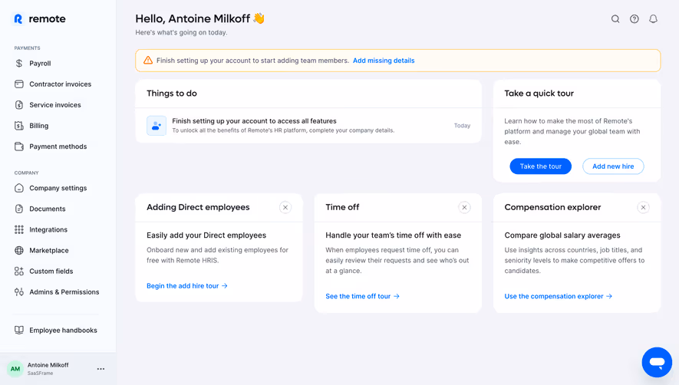Screen dimensions: 679x385
Task: Click the Remote logo icon
Action: (x=18, y=19)
